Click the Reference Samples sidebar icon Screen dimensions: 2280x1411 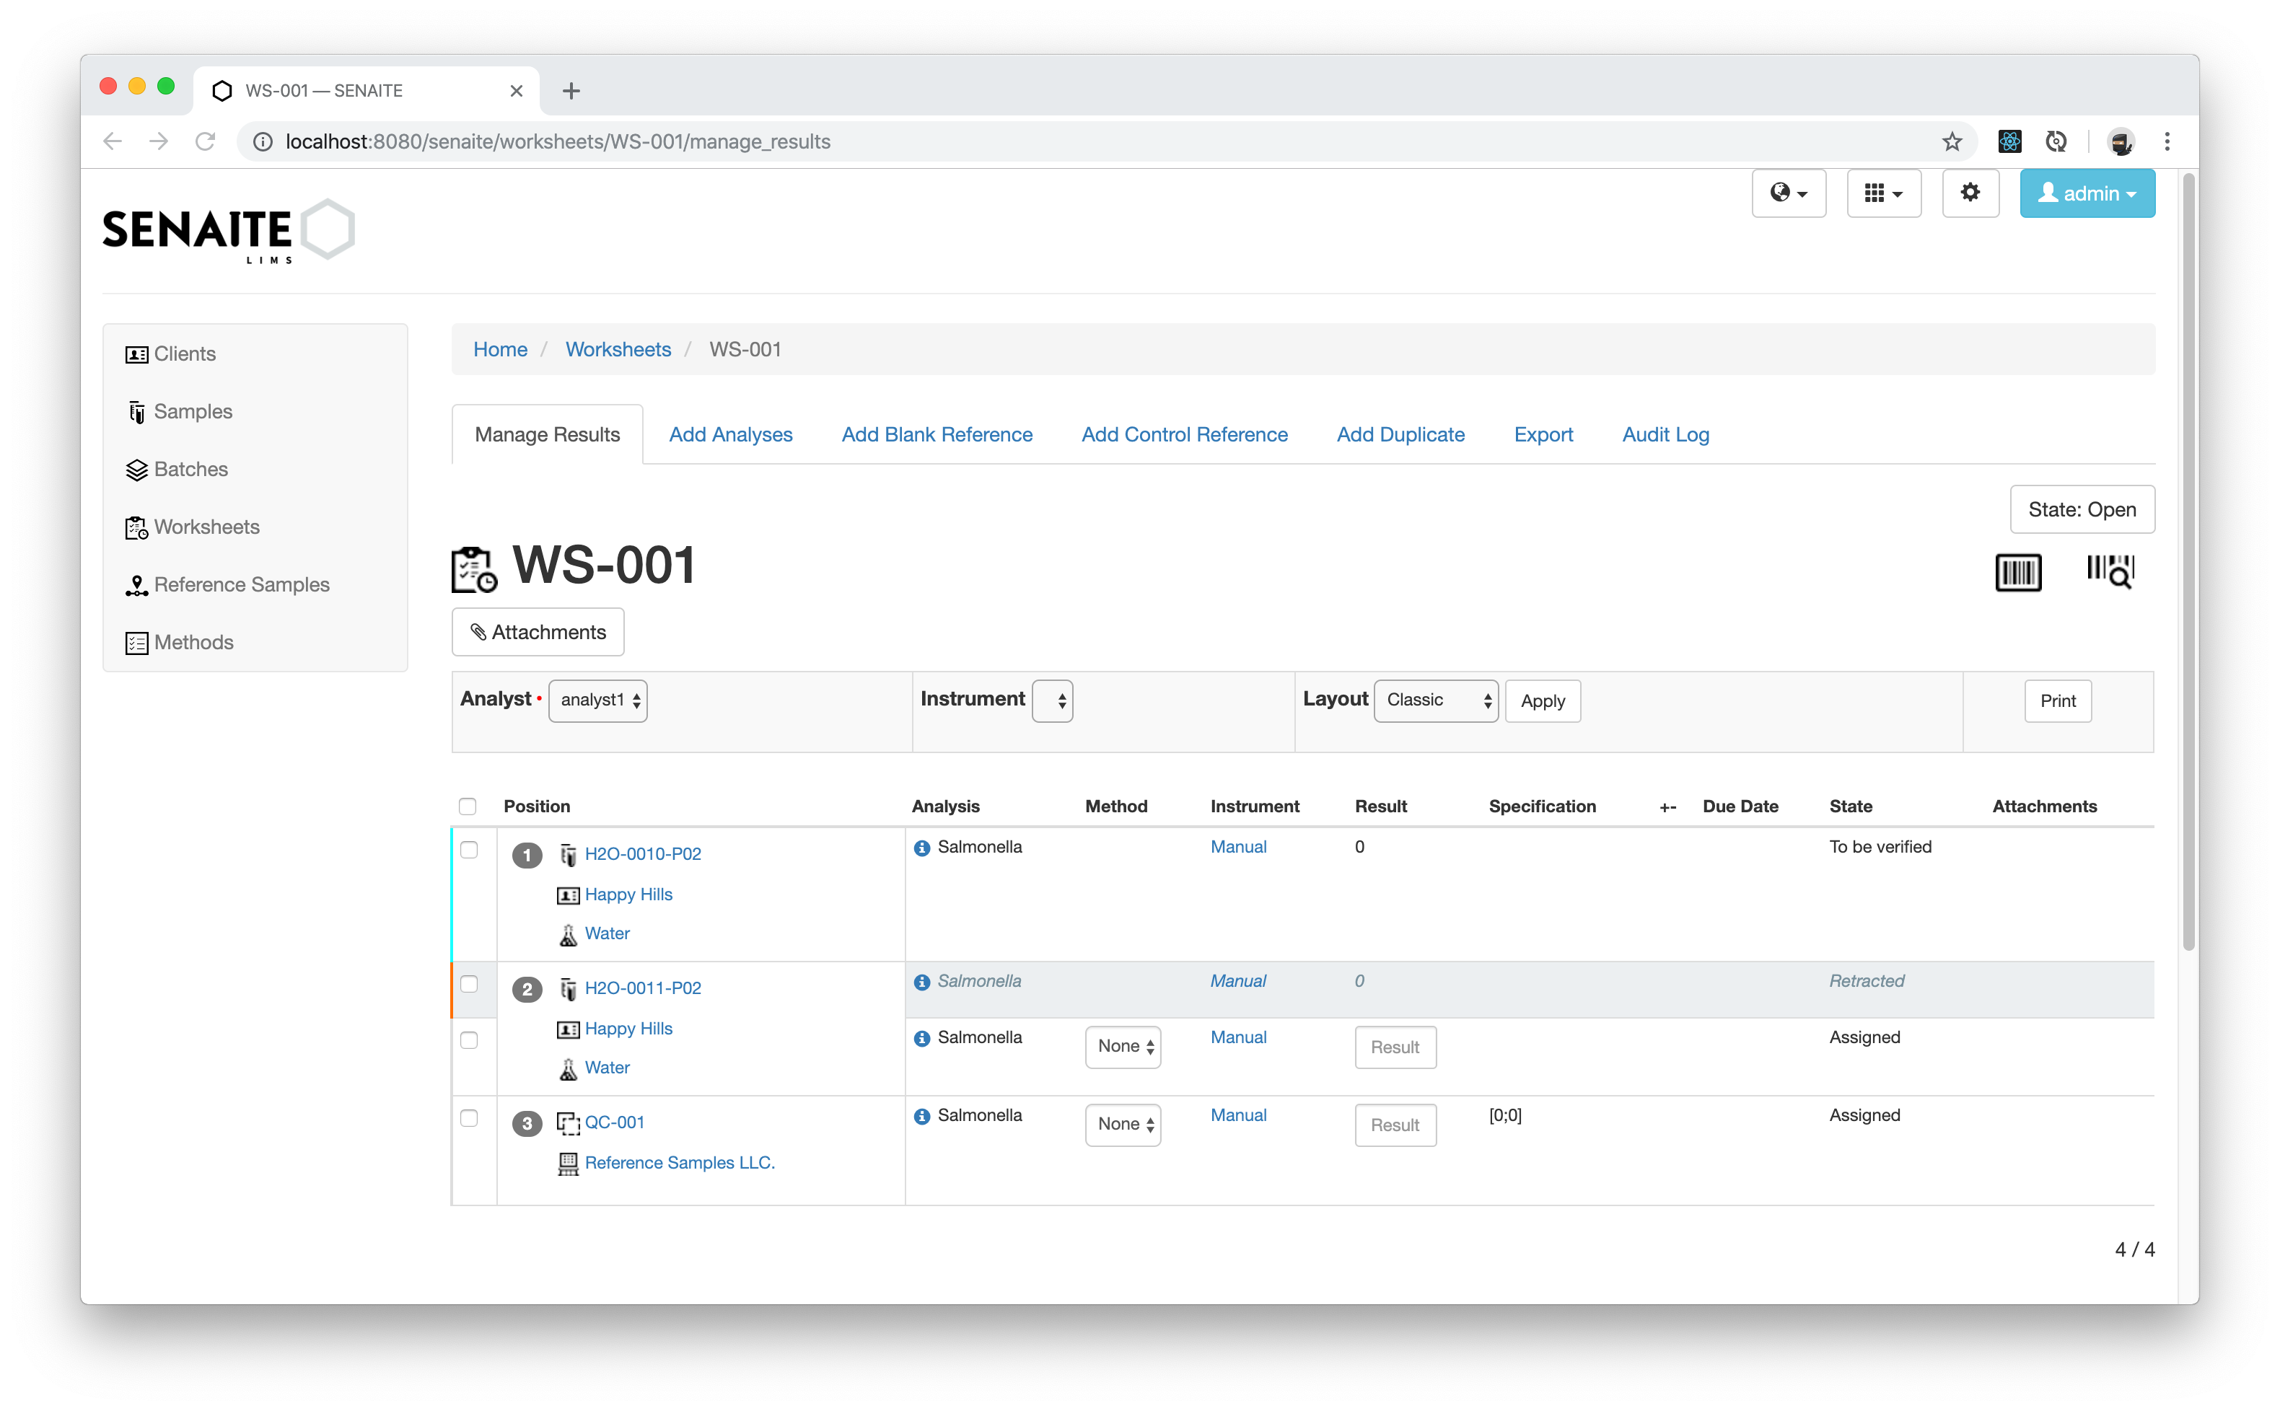pos(136,586)
